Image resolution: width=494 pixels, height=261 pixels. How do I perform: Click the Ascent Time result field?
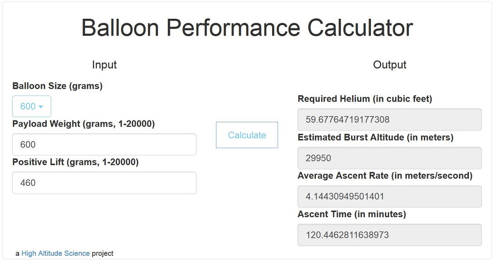pos(389,235)
